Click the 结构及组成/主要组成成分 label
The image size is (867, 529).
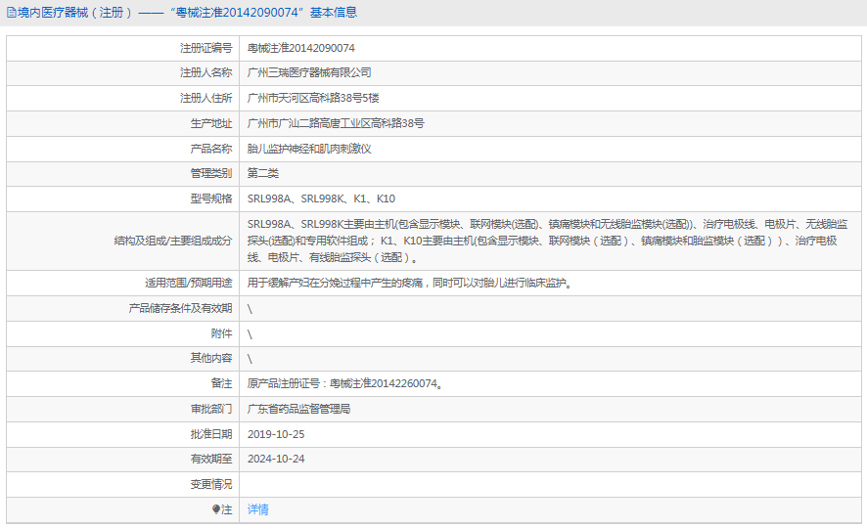coord(173,241)
